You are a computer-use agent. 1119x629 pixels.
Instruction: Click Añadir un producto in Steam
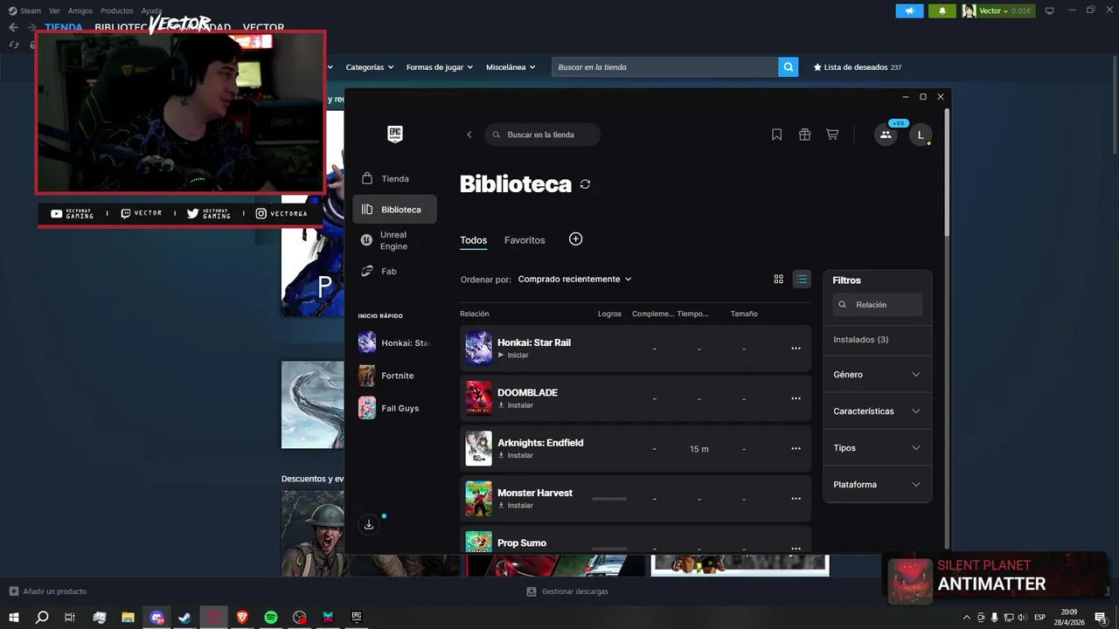[47, 591]
